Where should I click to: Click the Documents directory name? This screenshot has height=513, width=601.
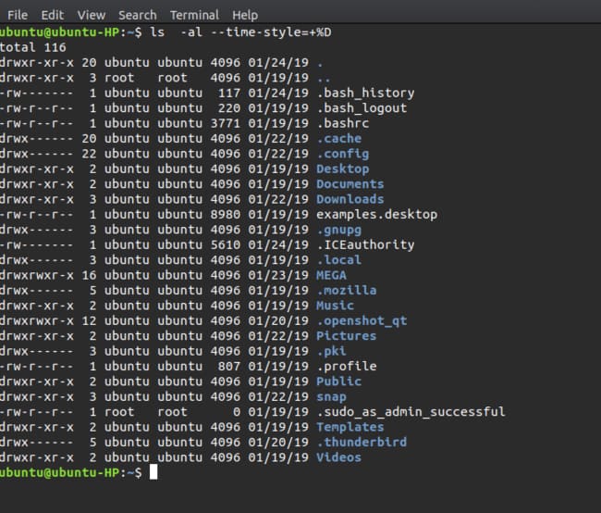click(x=350, y=183)
